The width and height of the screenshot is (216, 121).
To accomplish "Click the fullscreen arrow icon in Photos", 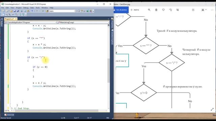I will pos(212,109).
